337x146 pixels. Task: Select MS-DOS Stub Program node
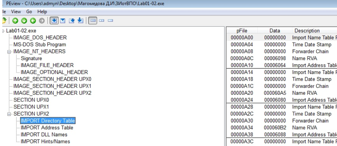39,45
